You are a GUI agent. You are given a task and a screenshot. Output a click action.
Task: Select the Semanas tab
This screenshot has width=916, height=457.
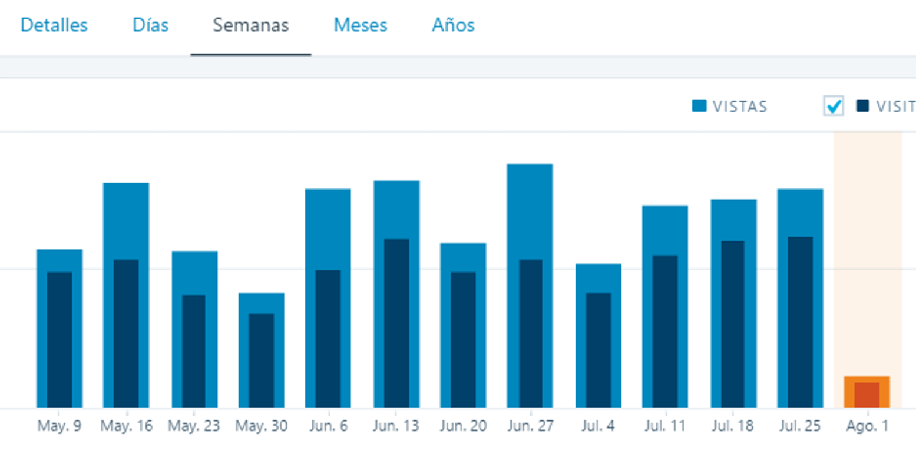251,25
